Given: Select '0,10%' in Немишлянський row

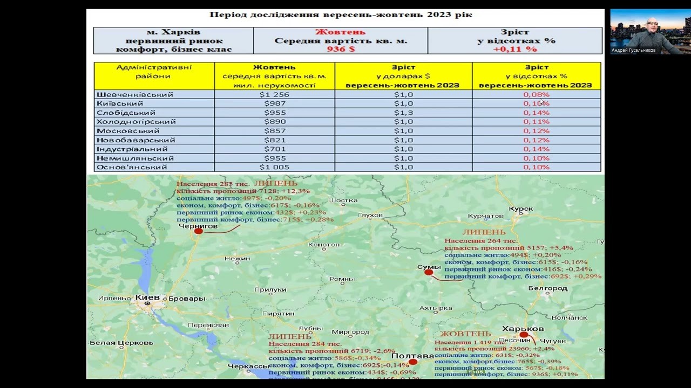Looking at the screenshot, I should tap(536, 158).
